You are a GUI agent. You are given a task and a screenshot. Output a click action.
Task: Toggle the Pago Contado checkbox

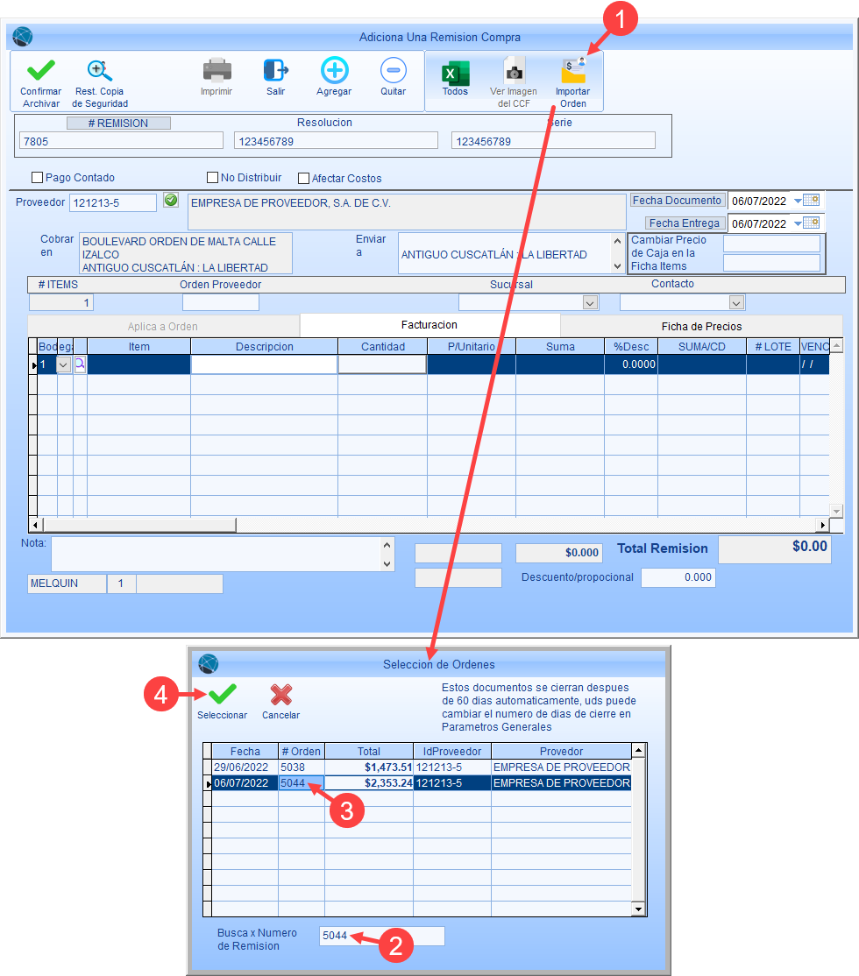(38, 177)
